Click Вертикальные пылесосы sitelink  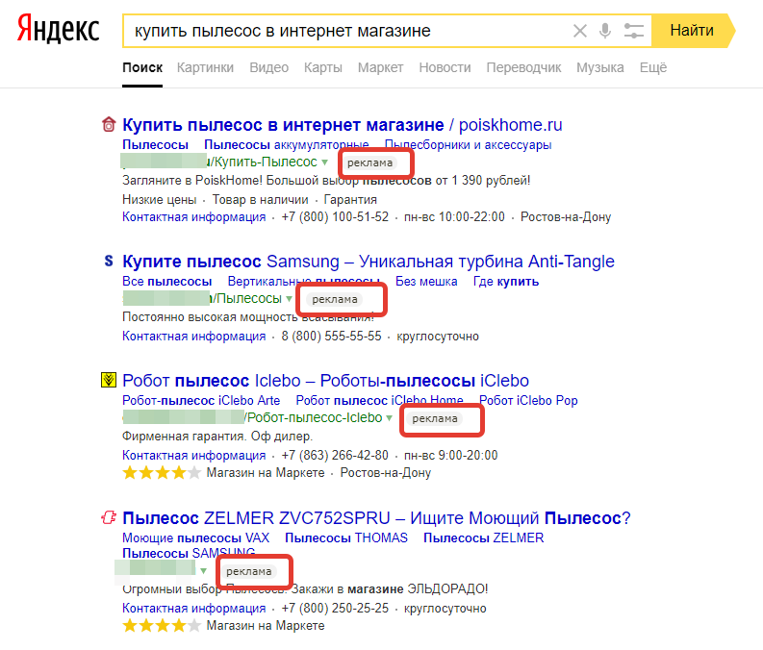304,282
